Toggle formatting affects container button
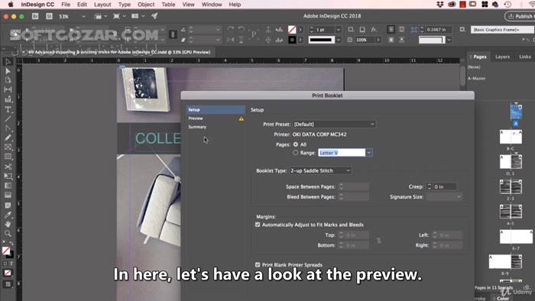The image size is (535, 301). pyautogui.click(x=5, y=264)
